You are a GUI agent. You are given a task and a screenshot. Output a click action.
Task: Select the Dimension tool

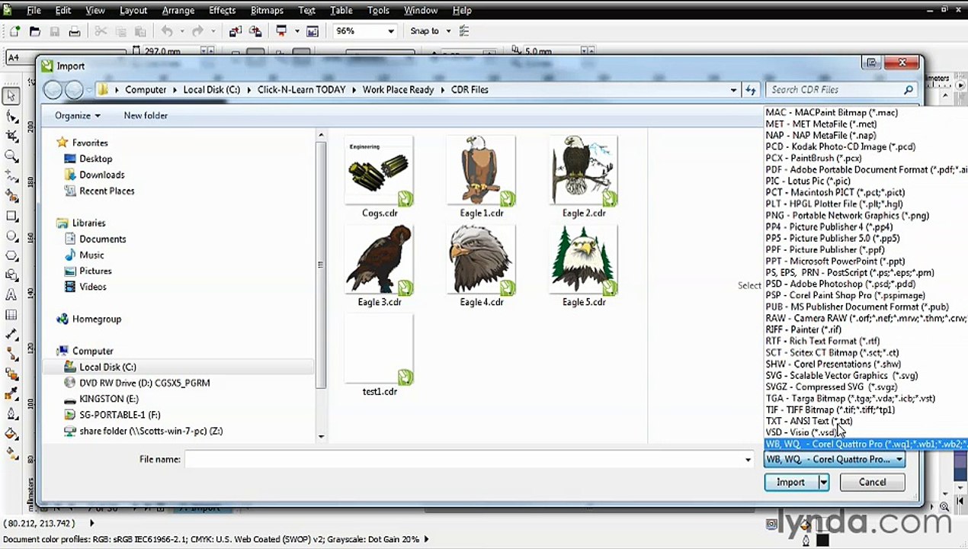(11, 335)
